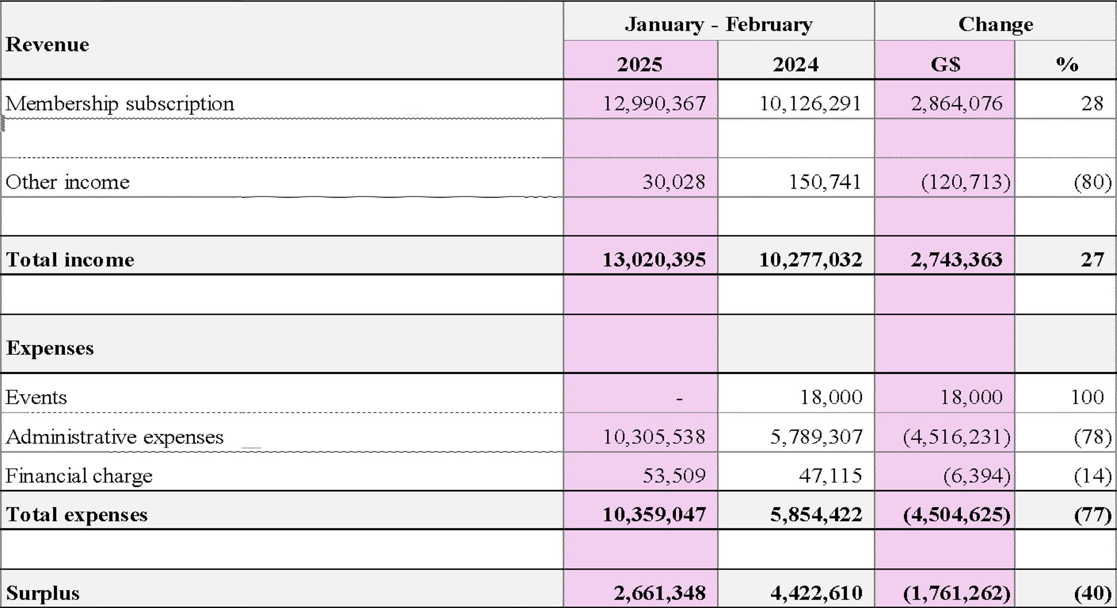This screenshot has width=1117, height=608.
Task: Click the Events row label
Action: [36, 397]
